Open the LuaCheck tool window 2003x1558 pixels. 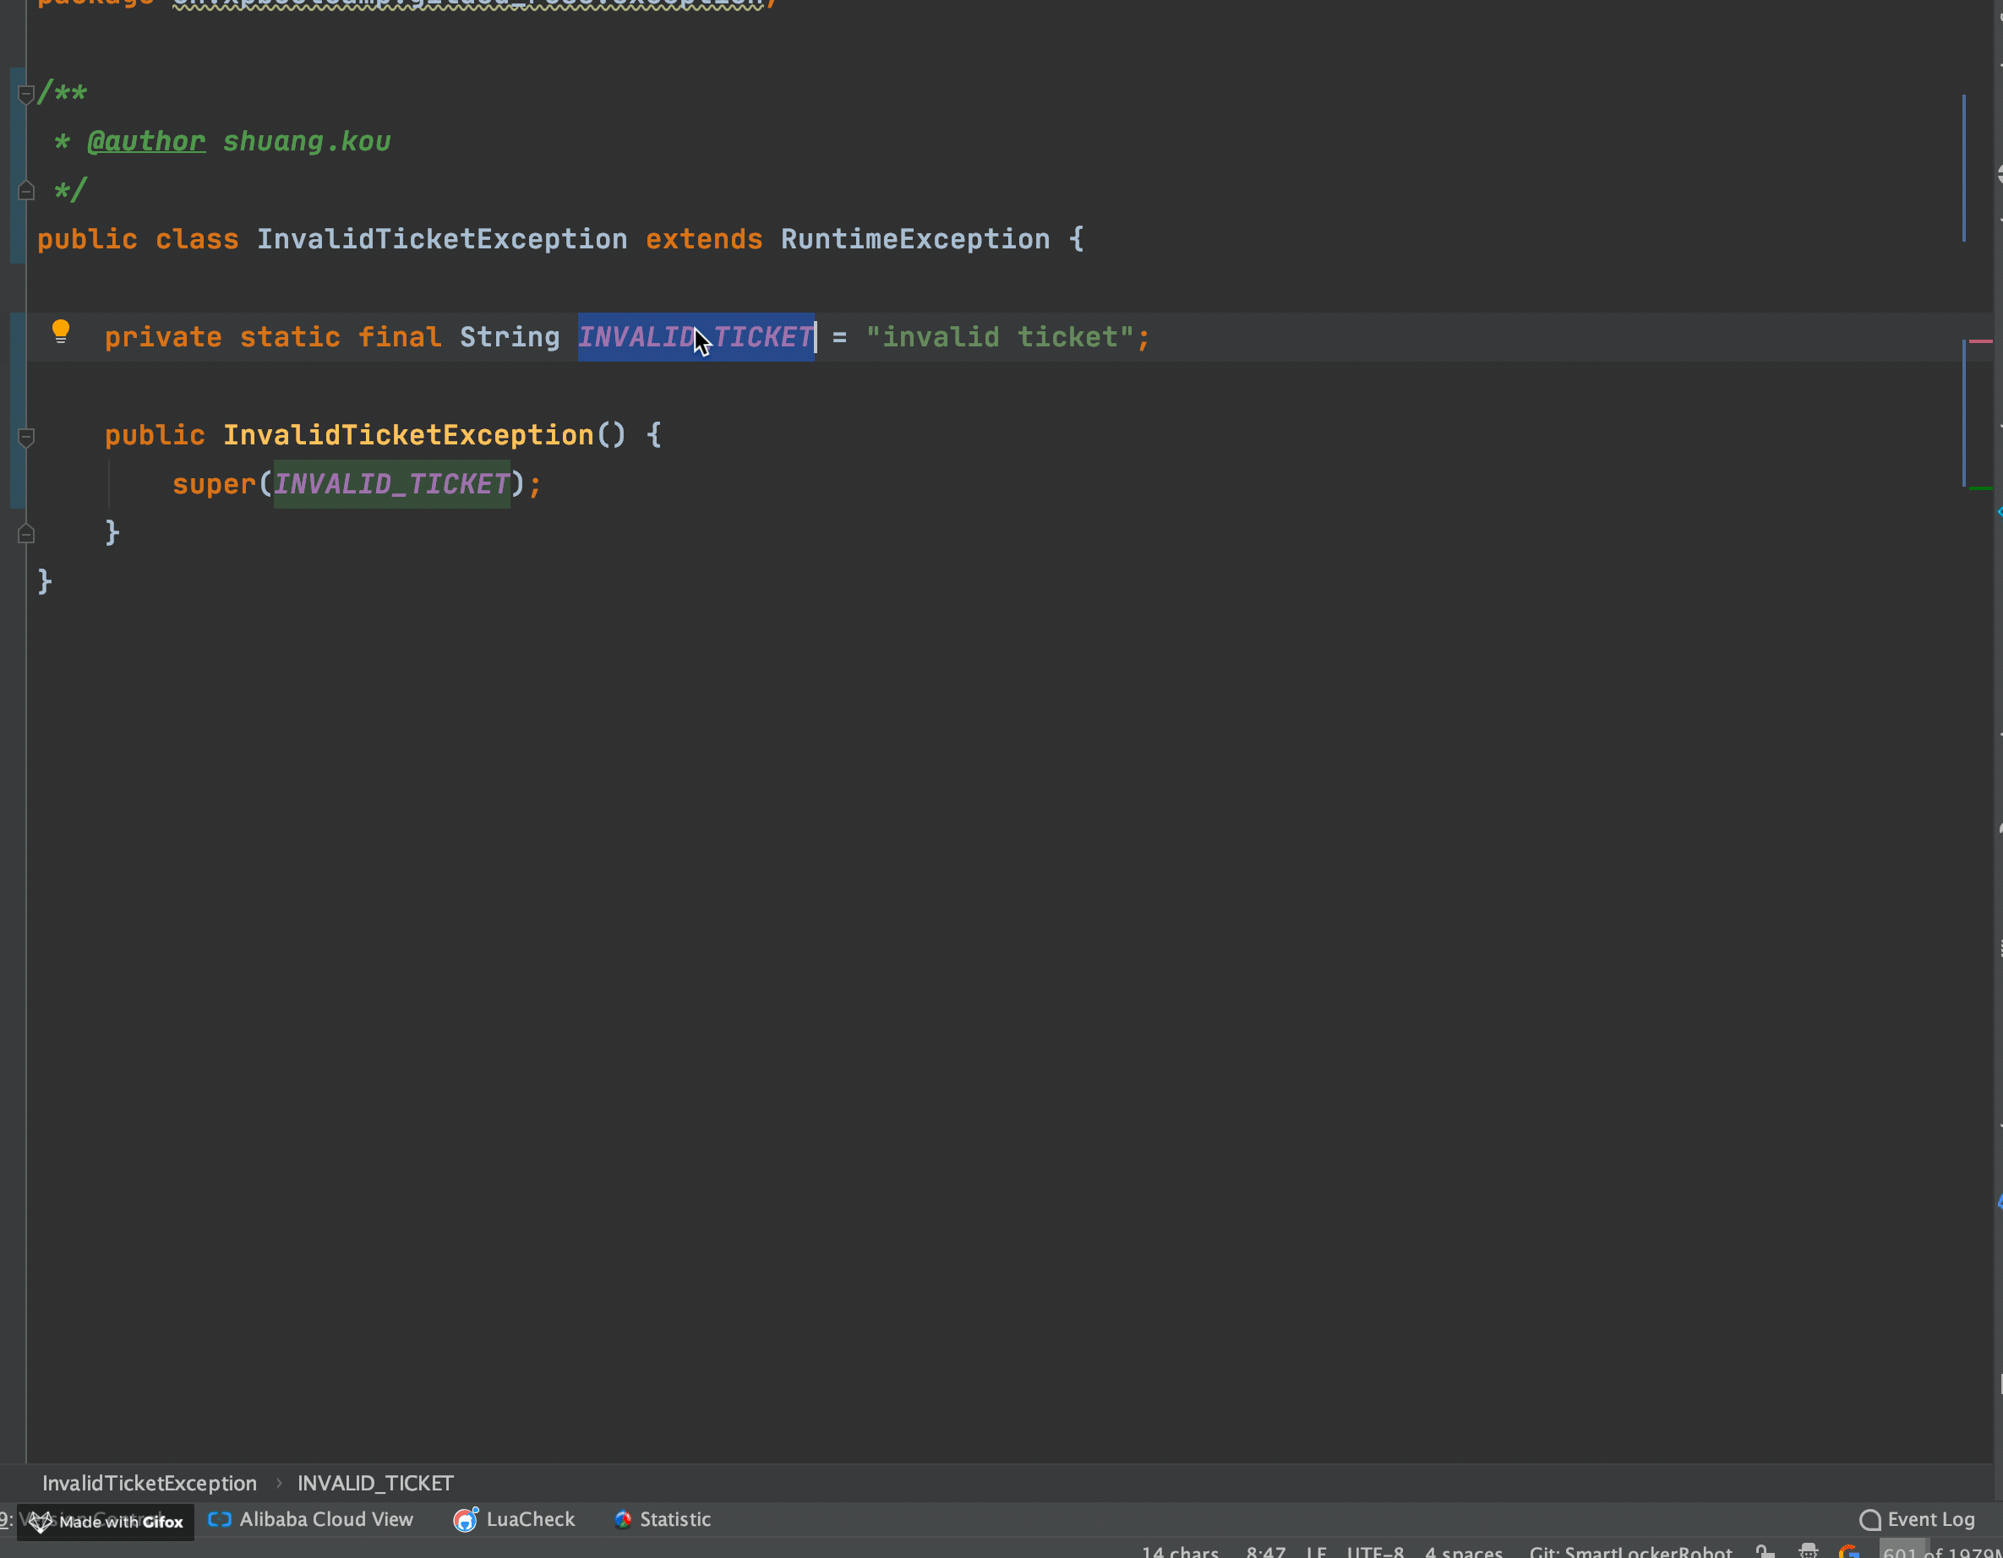[515, 1519]
